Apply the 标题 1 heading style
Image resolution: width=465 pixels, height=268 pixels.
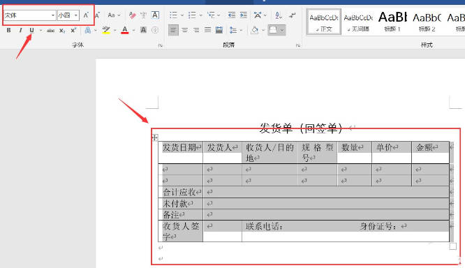(392, 22)
